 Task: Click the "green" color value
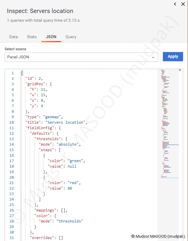click(x=76, y=161)
